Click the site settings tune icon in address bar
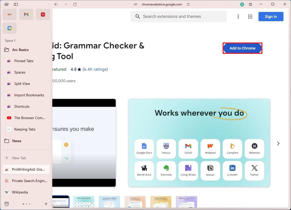291x210 pixels. 188,4
